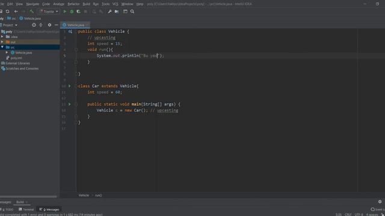The image size is (385, 216).
Task: Select the Vehicle.java editor tab
Action: tap(75, 25)
